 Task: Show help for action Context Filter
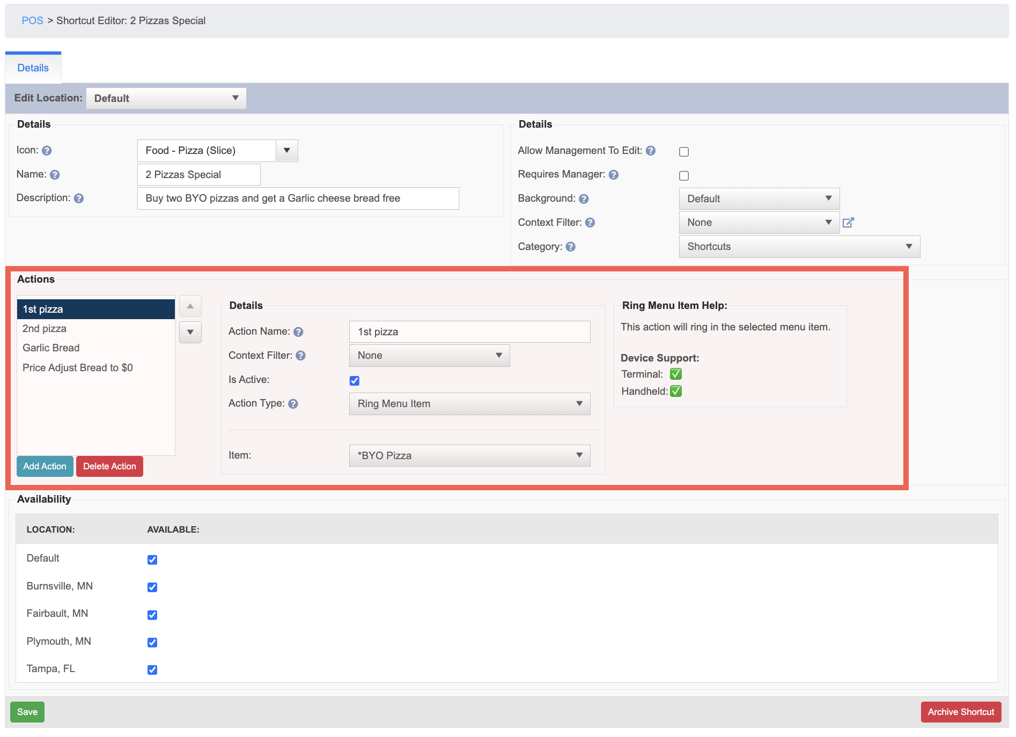[301, 356]
